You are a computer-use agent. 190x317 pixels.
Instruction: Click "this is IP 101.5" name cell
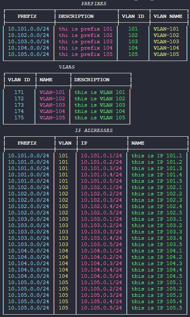click(157, 181)
